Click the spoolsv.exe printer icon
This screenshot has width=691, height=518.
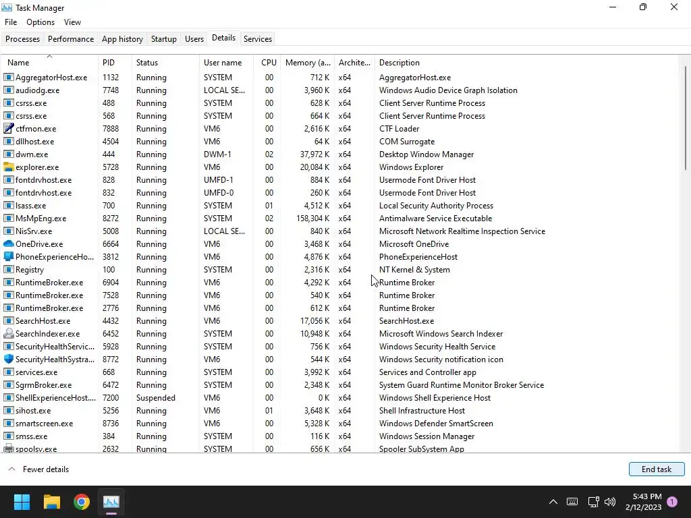click(8, 449)
